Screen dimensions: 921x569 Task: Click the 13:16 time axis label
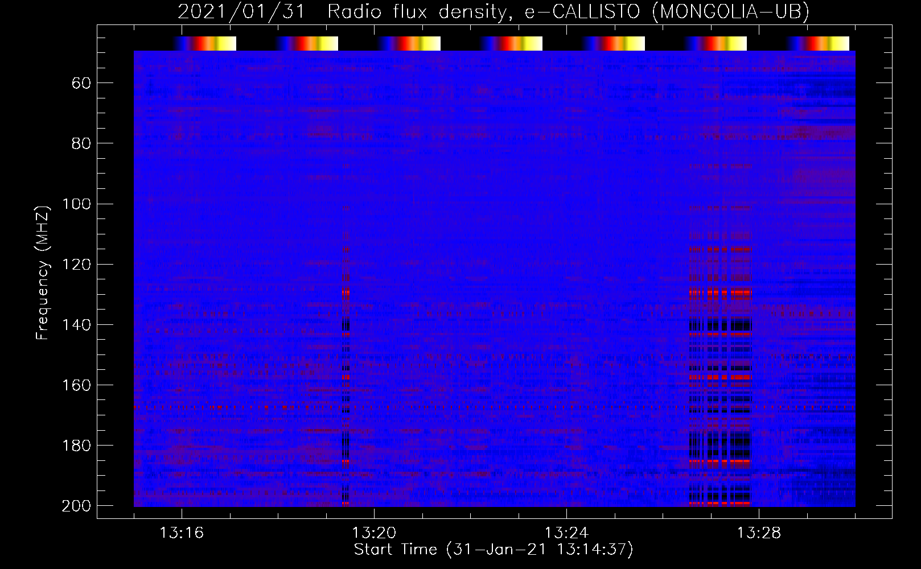point(182,533)
